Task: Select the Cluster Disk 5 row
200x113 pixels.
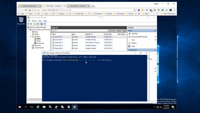Action: [89, 48]
